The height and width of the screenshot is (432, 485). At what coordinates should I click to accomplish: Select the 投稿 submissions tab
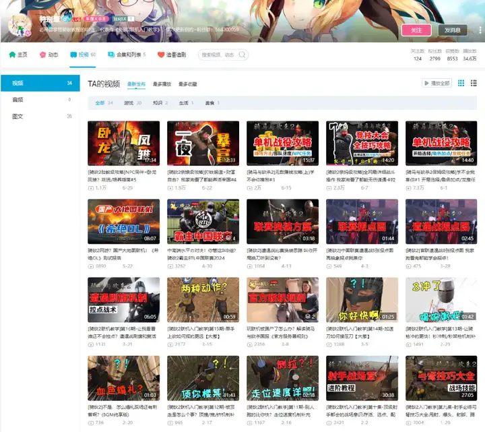[83, 55]
